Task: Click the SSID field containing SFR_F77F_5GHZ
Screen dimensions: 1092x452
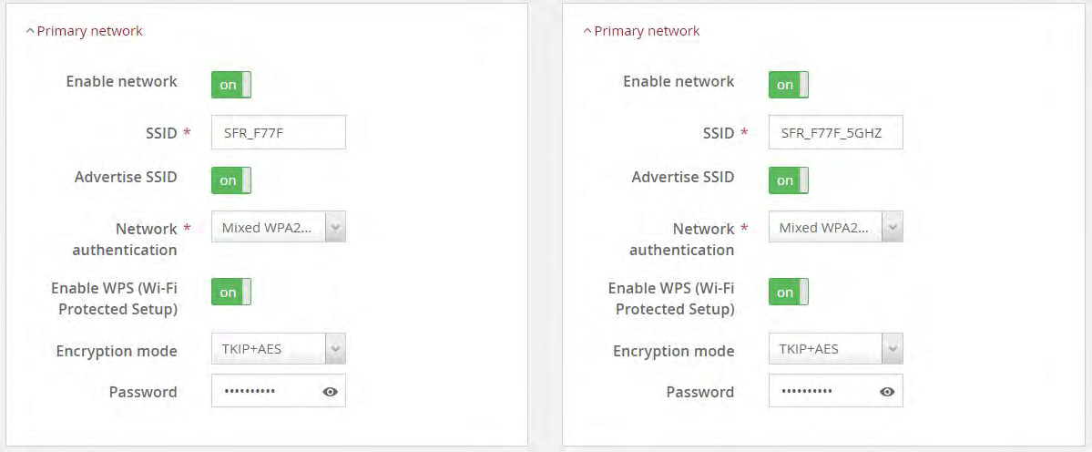Action: pyautogui.click(x=836, y=132)
